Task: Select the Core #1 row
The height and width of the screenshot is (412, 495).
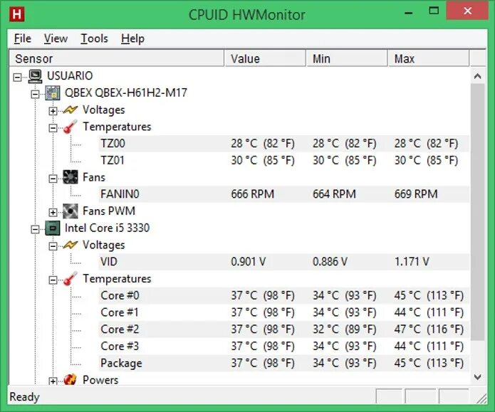Action: pos(283,312)
